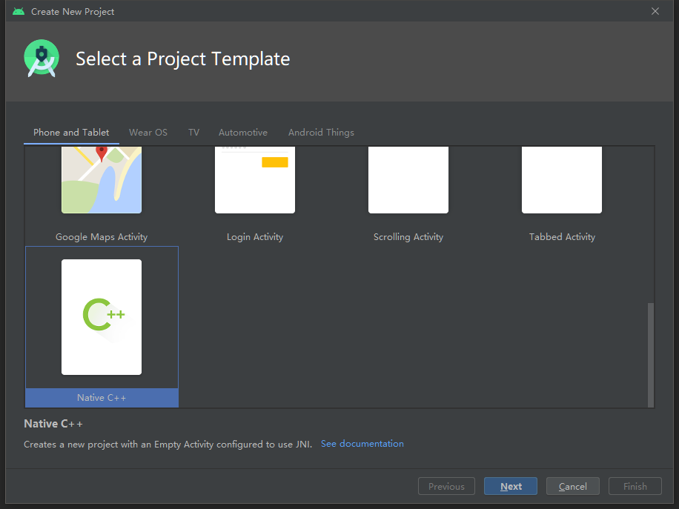
Task: Click the Login Activity label
Action: [255, 237]
